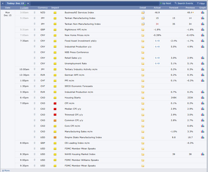Toggle the alert speaker for the 1:00pm CHF PPI event
The width and height of the screenshot is (208, 172).
coord(35,81)
